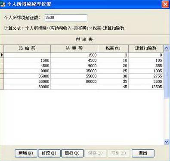
Task: Click the tax rate cell 25
Action: coord(113,71)
